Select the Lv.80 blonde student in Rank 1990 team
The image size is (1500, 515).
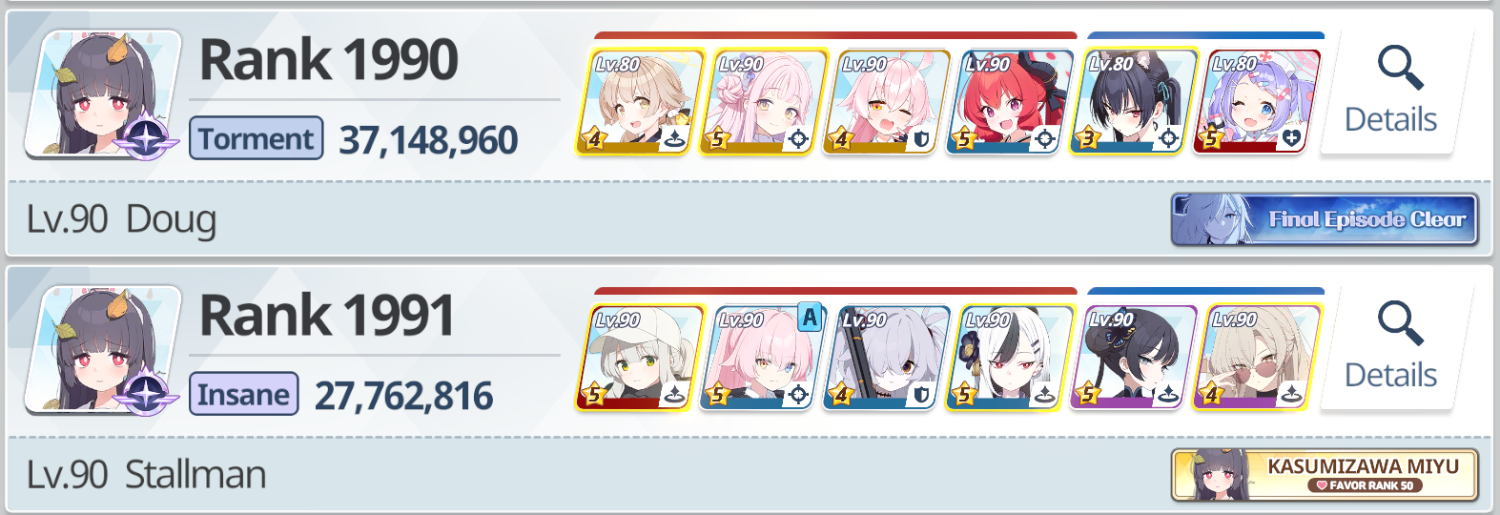click(x=640, y=101)
